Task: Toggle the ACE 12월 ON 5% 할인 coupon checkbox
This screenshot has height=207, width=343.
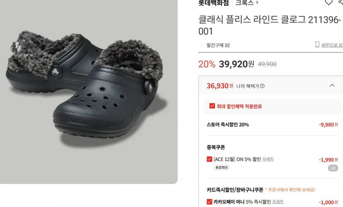Action: pos(209,159)
